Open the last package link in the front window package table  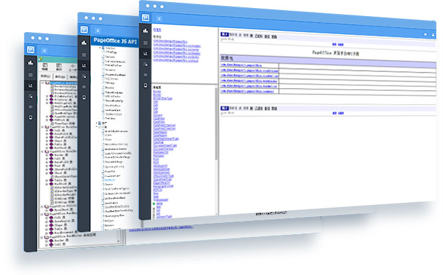pos(247,91)
